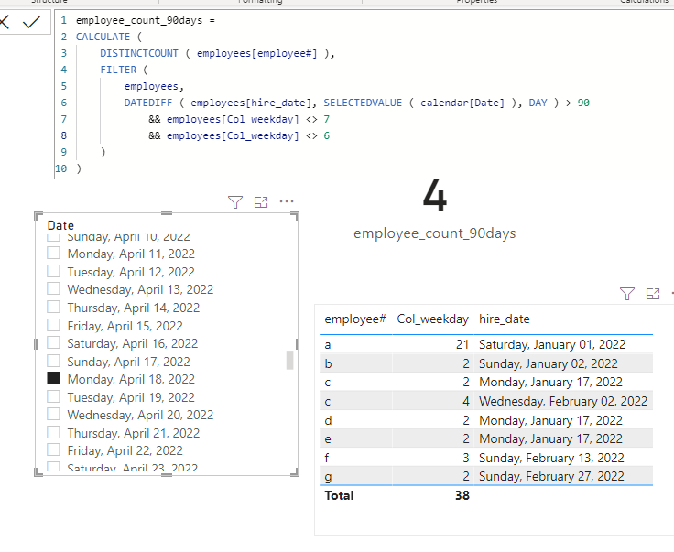Click focus mode icon above employee table
This screenshot has height=552, width=674.
click(653, 294)
